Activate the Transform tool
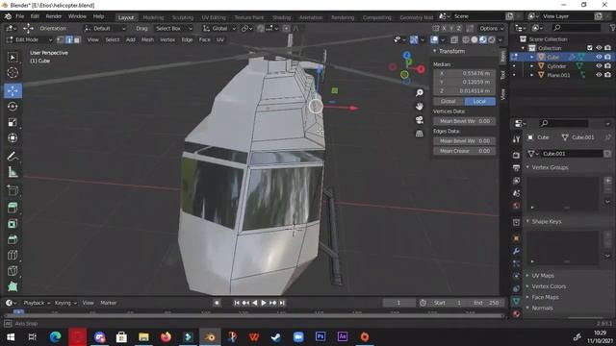This screenshot has height=346, width=616. [x=13, y=137]
